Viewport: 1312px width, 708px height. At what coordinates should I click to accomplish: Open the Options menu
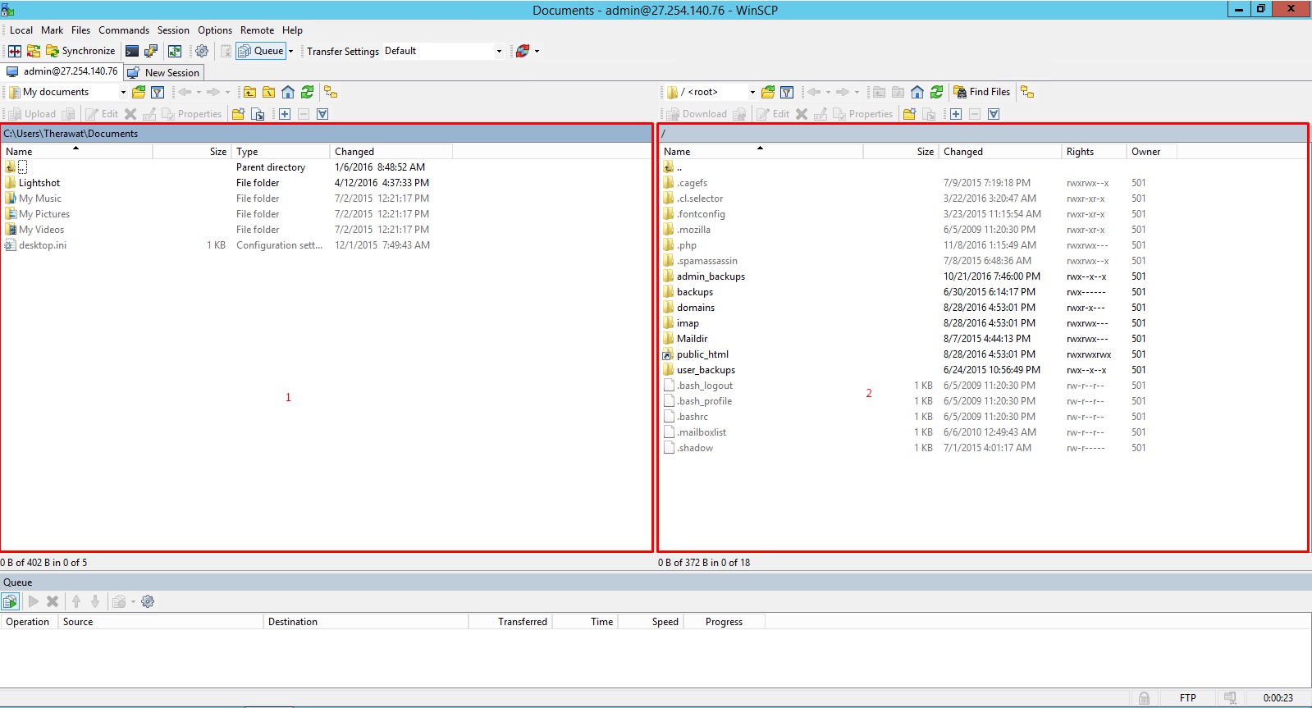(x=215, y=30)
